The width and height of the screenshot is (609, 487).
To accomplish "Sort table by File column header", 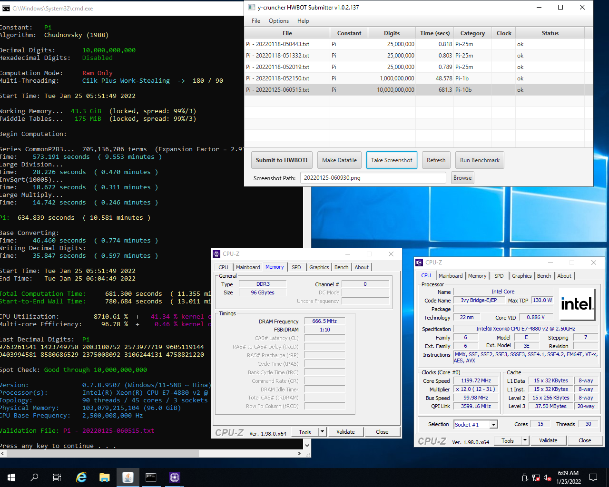I will click(287, 33).
